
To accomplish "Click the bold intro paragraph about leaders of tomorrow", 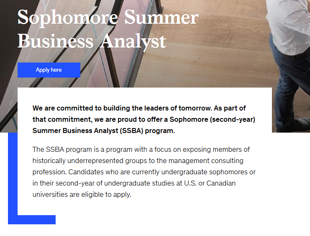I will pyautogui.click(x=144, y=119).
